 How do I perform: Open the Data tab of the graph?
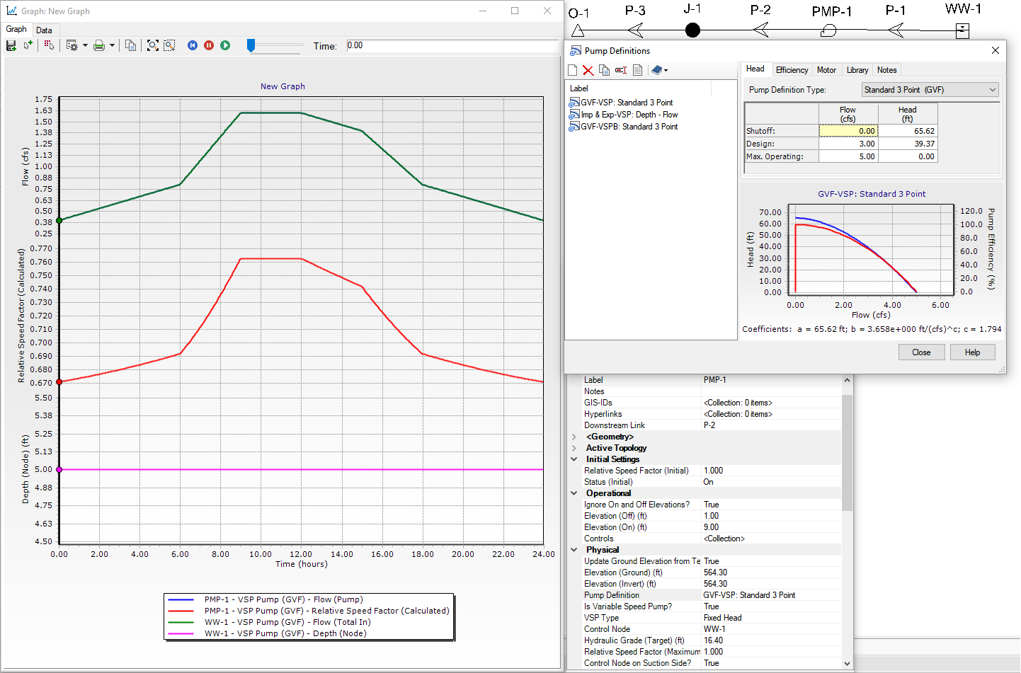[44, 30]
